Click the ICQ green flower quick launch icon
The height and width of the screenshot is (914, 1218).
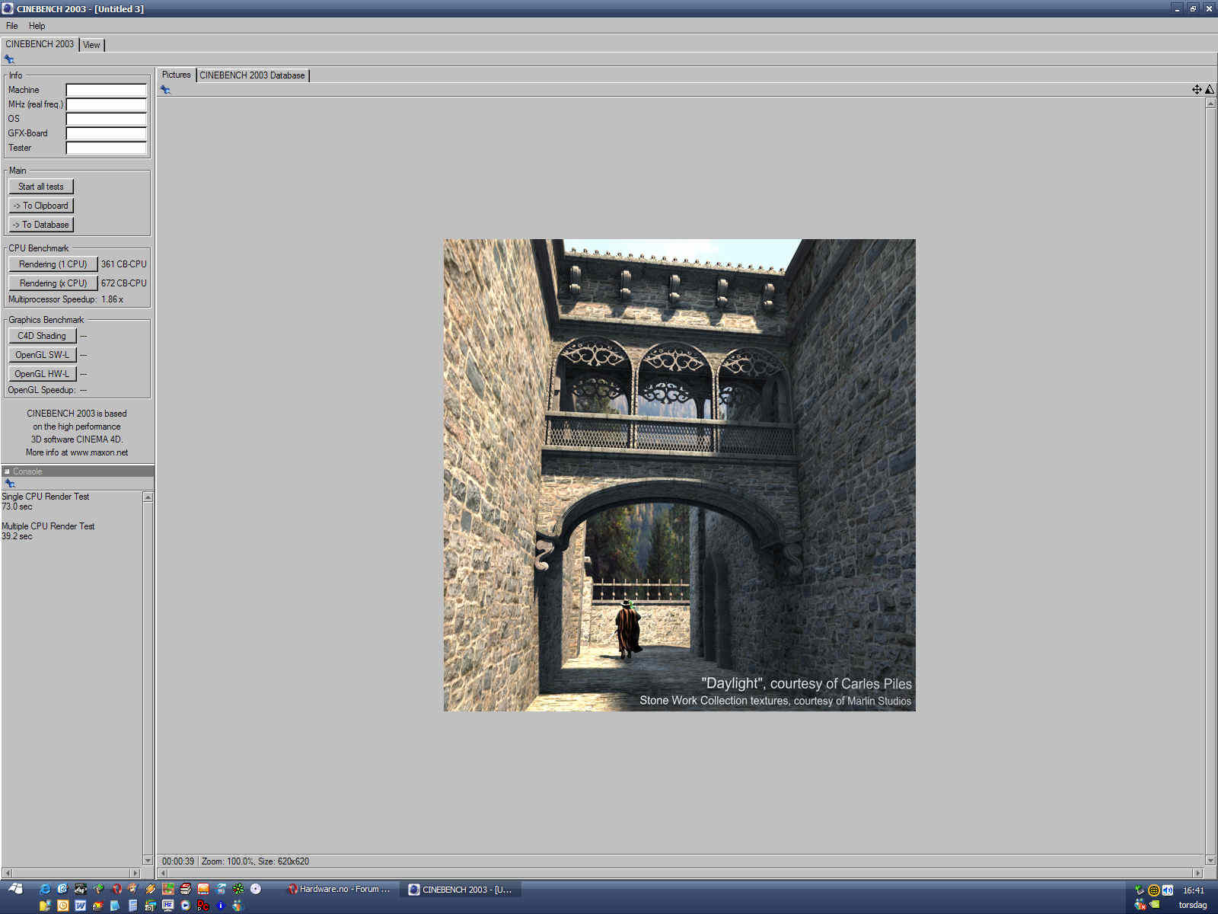pos(238,889)
